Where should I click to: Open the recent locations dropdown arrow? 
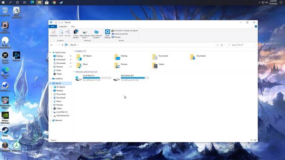59,45
